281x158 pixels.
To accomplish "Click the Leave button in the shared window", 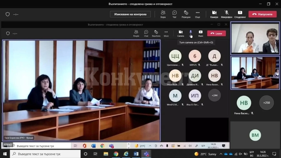I will (216, 33).
